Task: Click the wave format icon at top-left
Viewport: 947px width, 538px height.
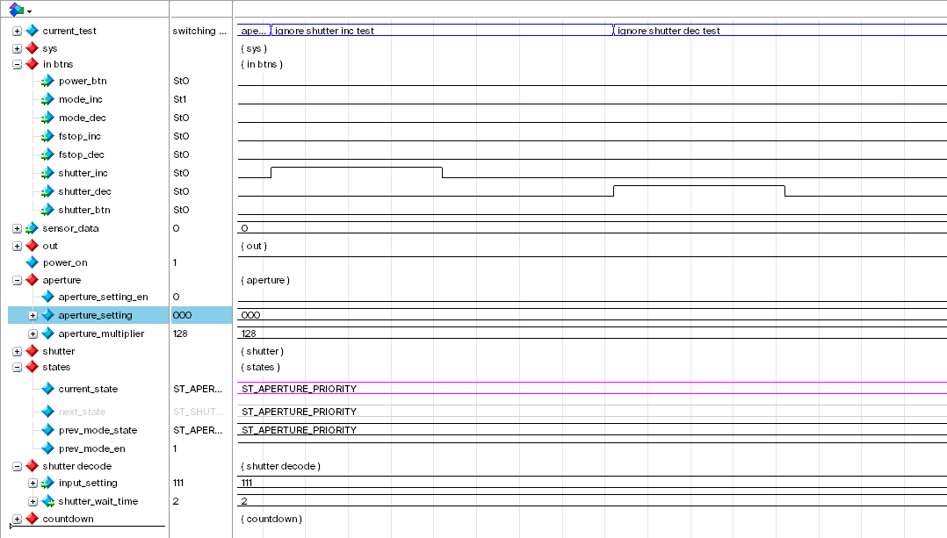Action: tap(17, 9)
